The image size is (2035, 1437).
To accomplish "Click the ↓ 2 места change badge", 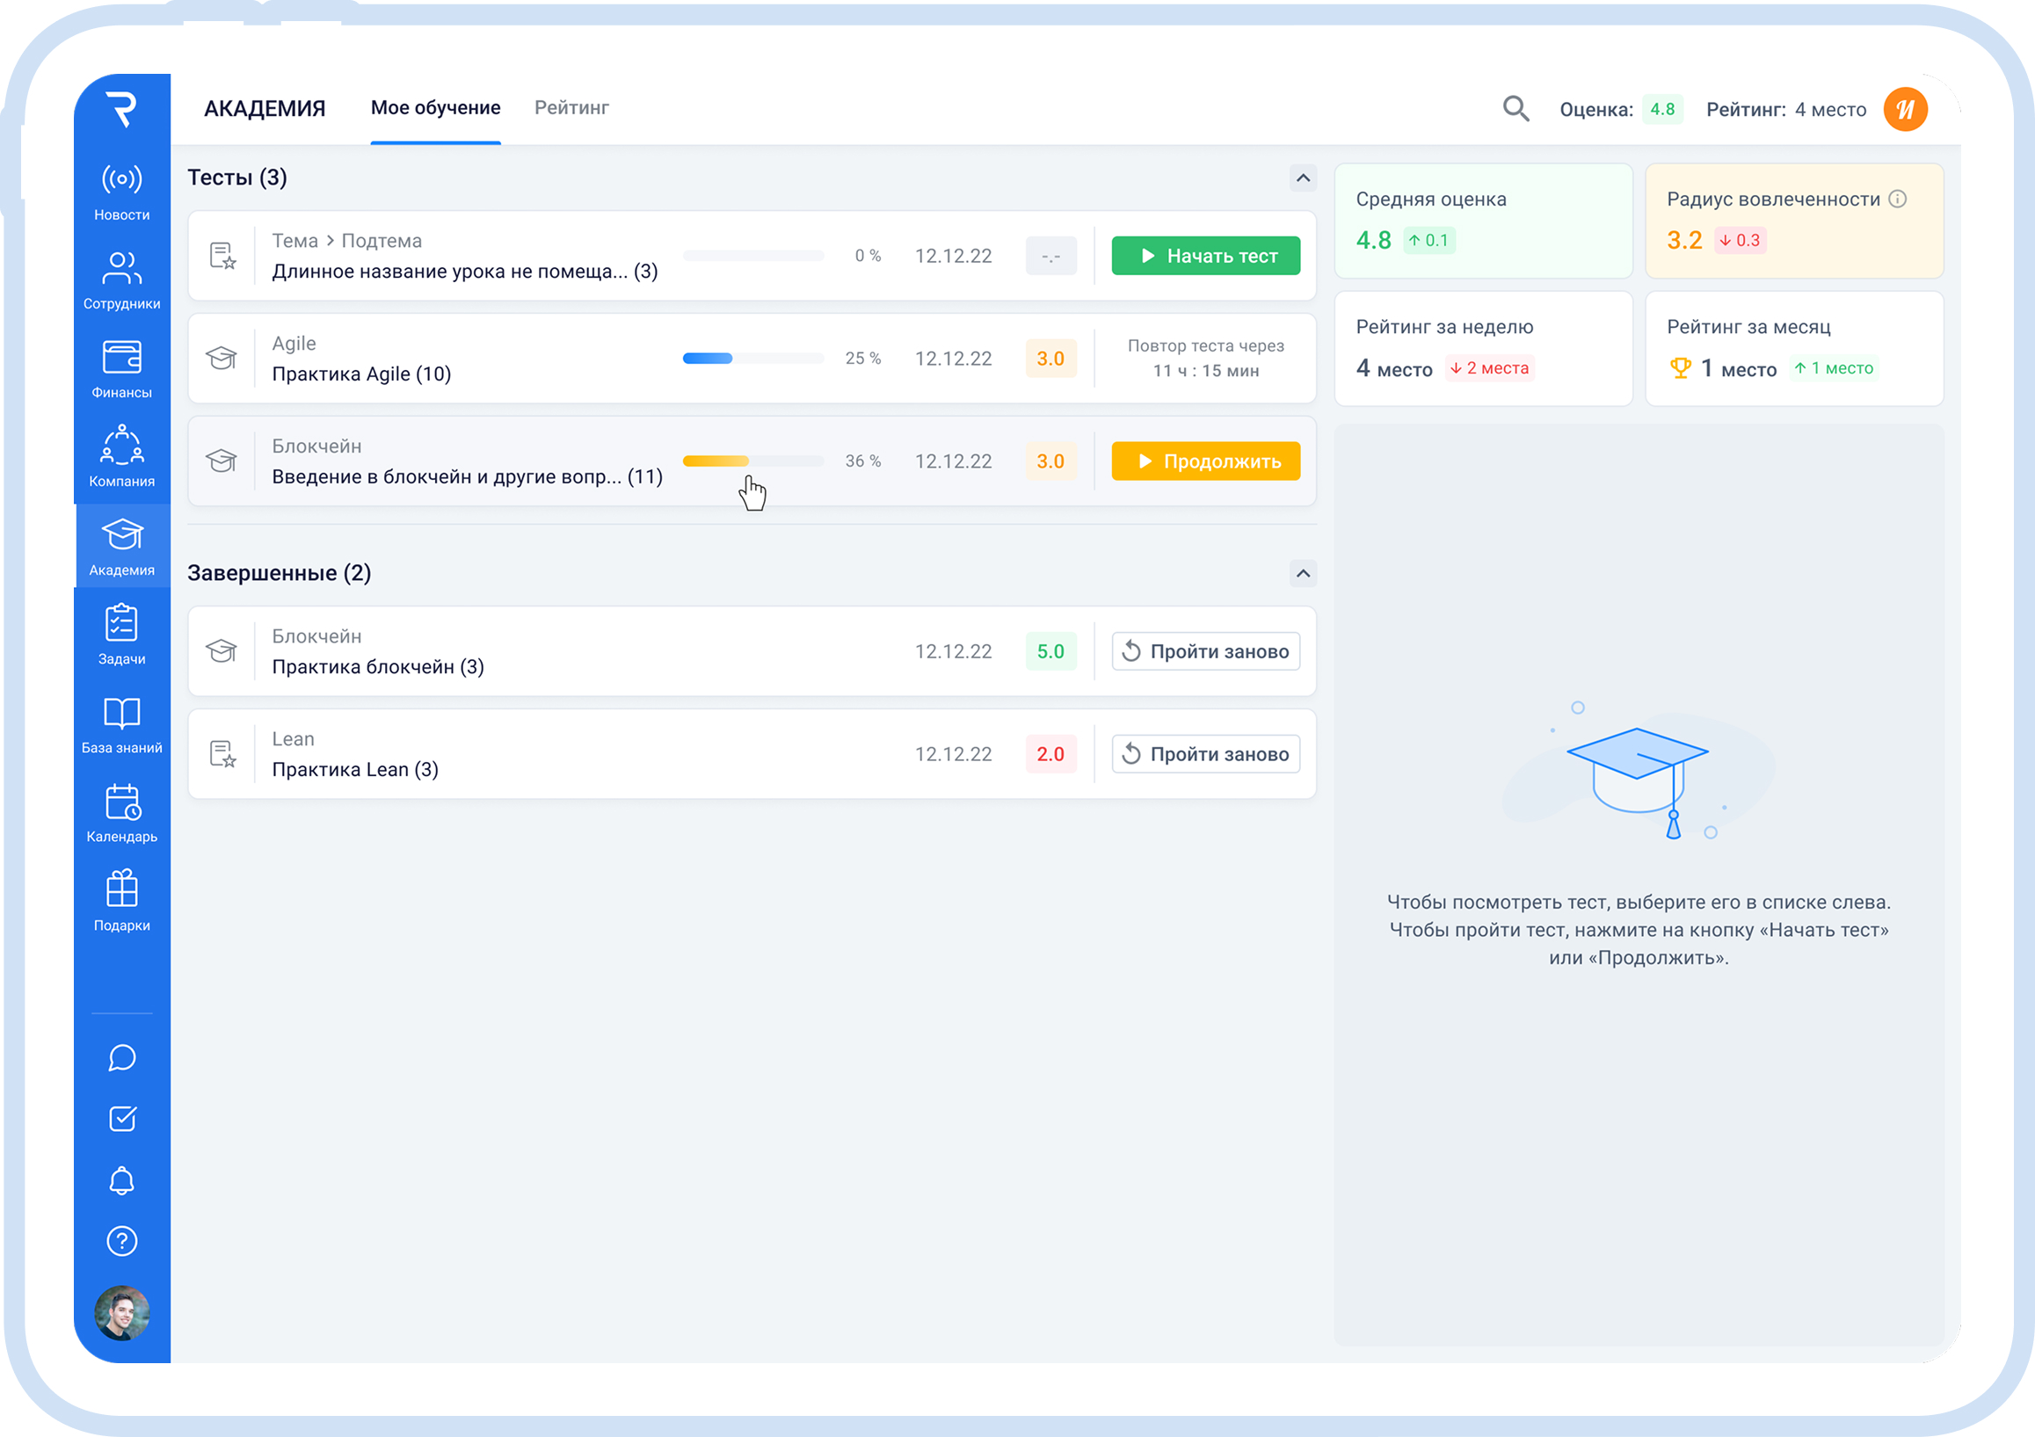I will point(1489,367).
